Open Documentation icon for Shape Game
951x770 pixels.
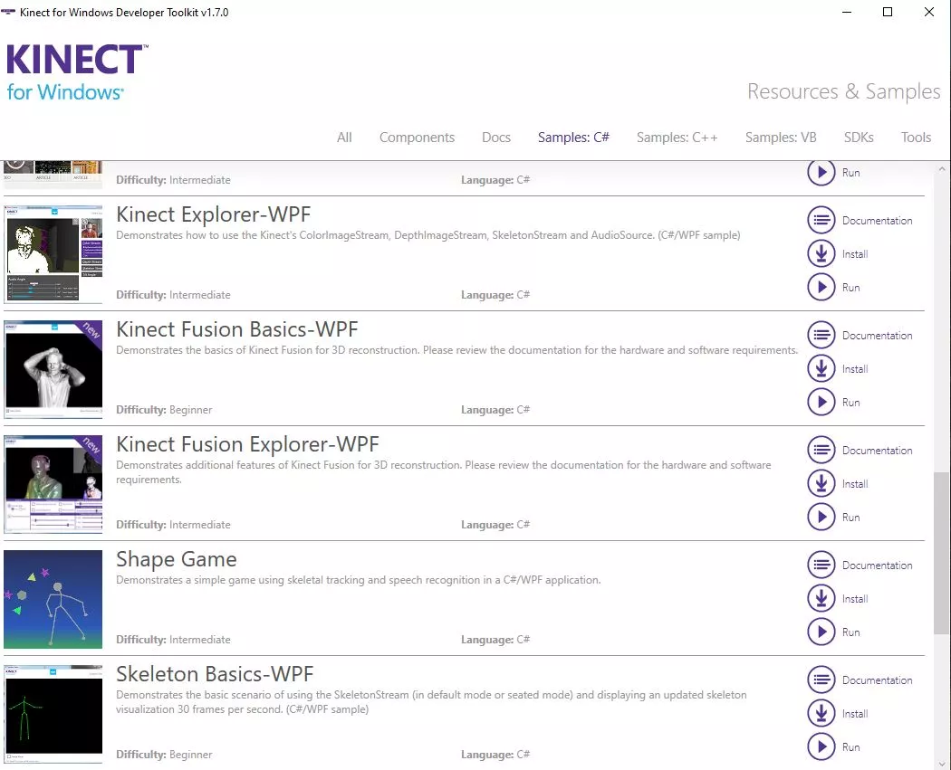click(821, 566)
